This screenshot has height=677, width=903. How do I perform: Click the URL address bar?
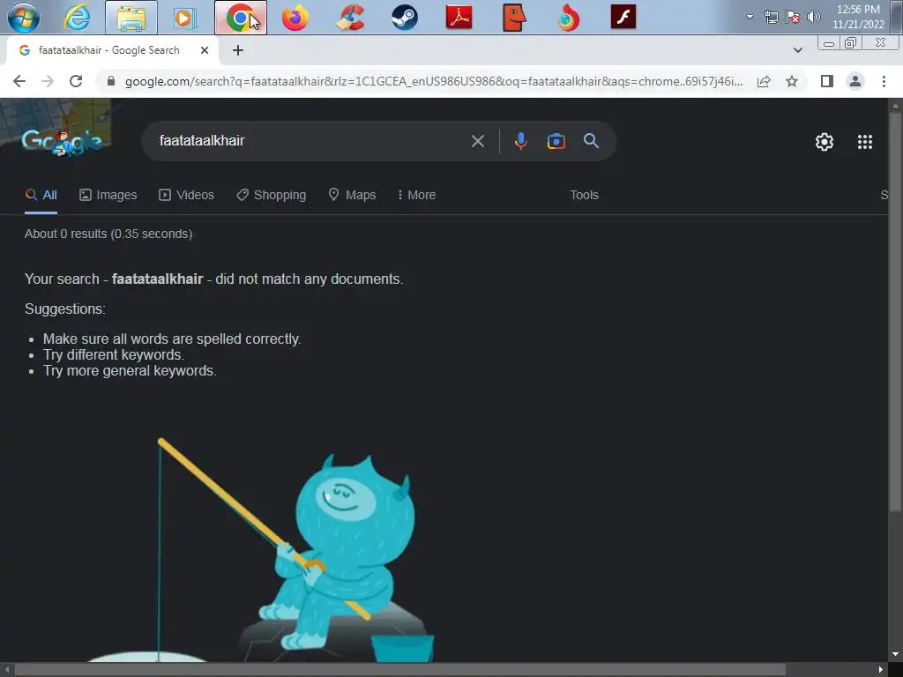434,81
